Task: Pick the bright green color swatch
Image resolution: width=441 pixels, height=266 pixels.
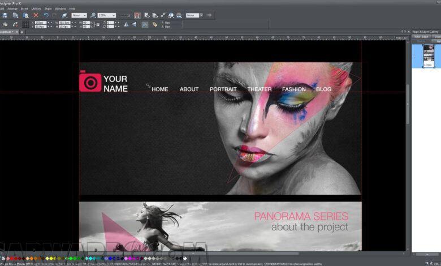Action: [x=71, y=258]
